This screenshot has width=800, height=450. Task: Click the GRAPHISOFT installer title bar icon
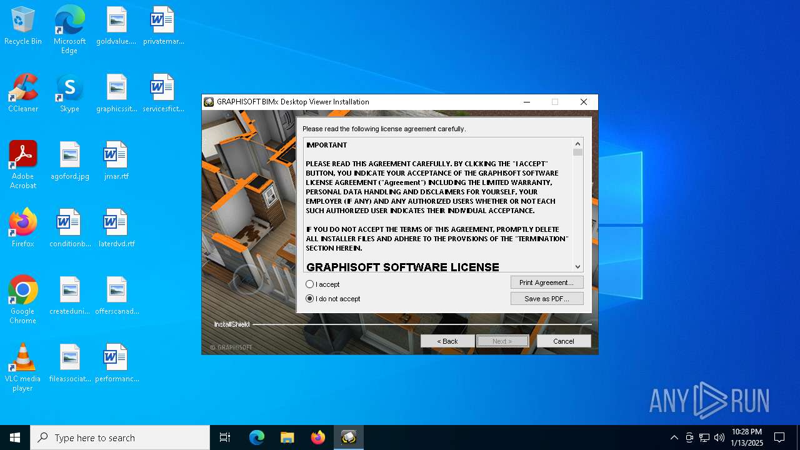(x=209, y=102)
